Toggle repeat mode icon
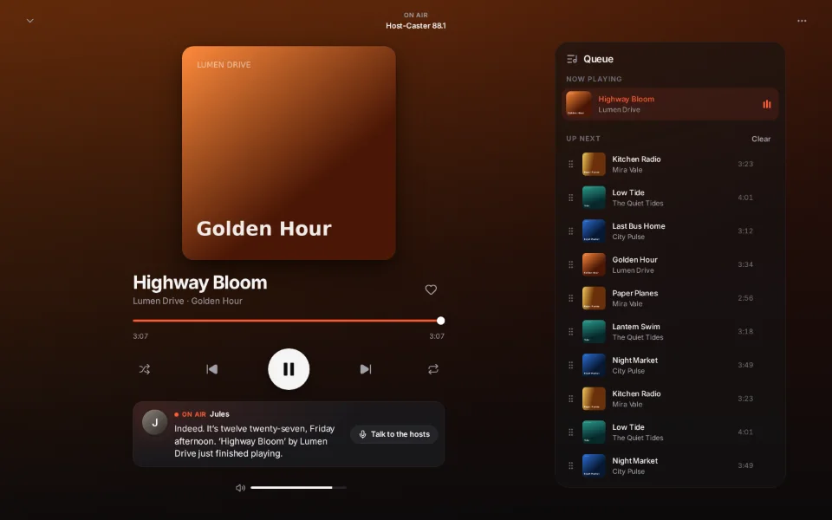 433,369
